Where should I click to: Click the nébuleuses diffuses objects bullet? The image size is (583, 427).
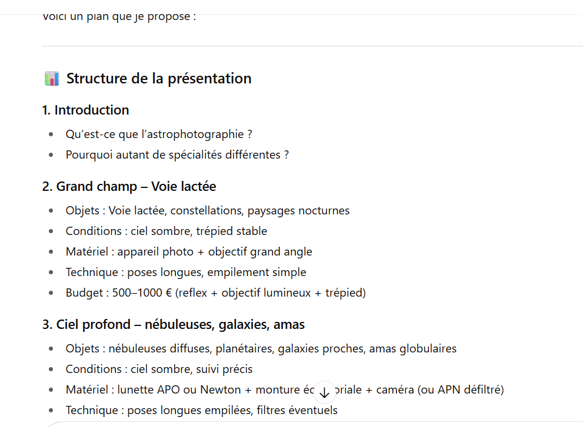pos(261,348)
